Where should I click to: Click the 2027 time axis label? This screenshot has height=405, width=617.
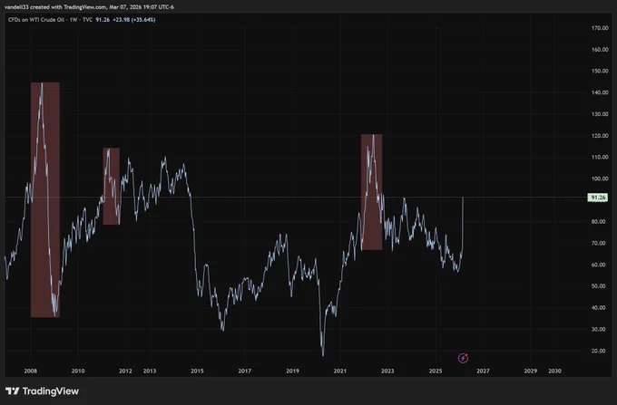[484, 371]
